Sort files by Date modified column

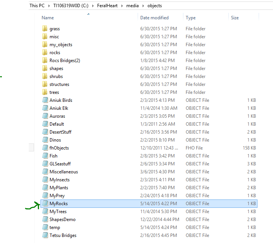click(x=154, y=18)
